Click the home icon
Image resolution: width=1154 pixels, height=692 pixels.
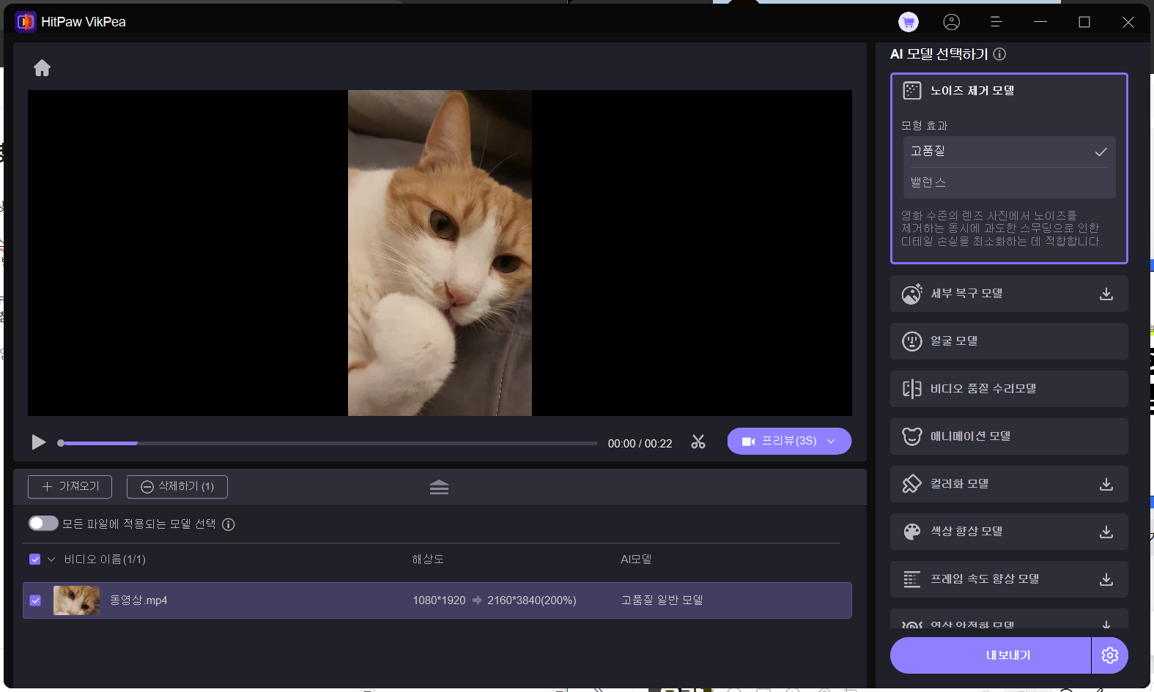coord(42,68)
